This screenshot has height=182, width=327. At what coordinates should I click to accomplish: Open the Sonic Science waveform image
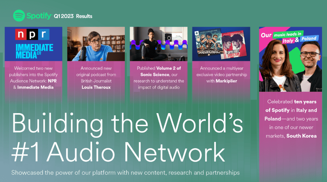pyautogui.click(x=159, y=44)
